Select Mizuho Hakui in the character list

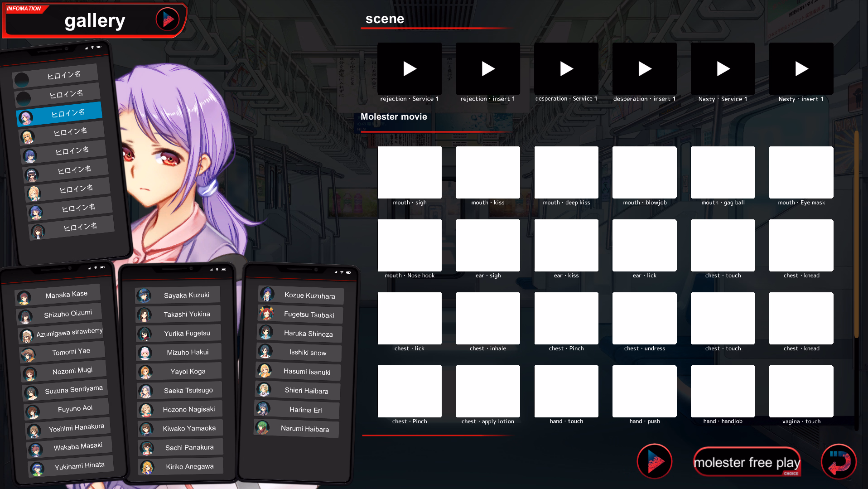pyautogui.click(x=187, y=352)
